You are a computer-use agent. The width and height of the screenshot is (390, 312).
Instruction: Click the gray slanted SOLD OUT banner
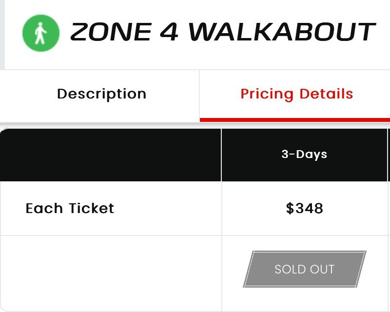tap(304, 269)
